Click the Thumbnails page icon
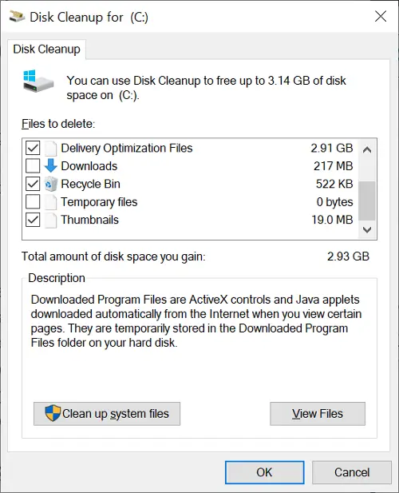 tap(50, 220)
